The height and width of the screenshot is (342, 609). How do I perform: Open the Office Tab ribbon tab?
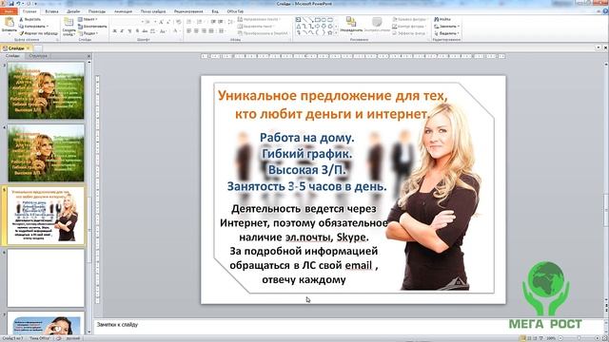[x=235, y=11]
